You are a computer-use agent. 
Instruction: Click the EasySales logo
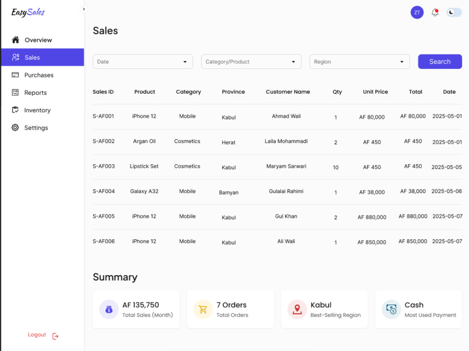(28, 12)
